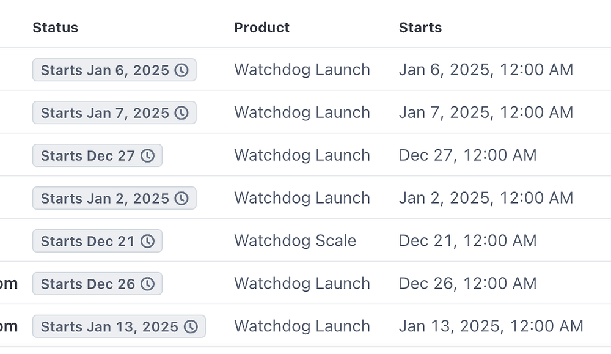Viewport: 611px width, 354px height.
Task: Select the Starts Dec 27 status badge
Action: (89, 156)
